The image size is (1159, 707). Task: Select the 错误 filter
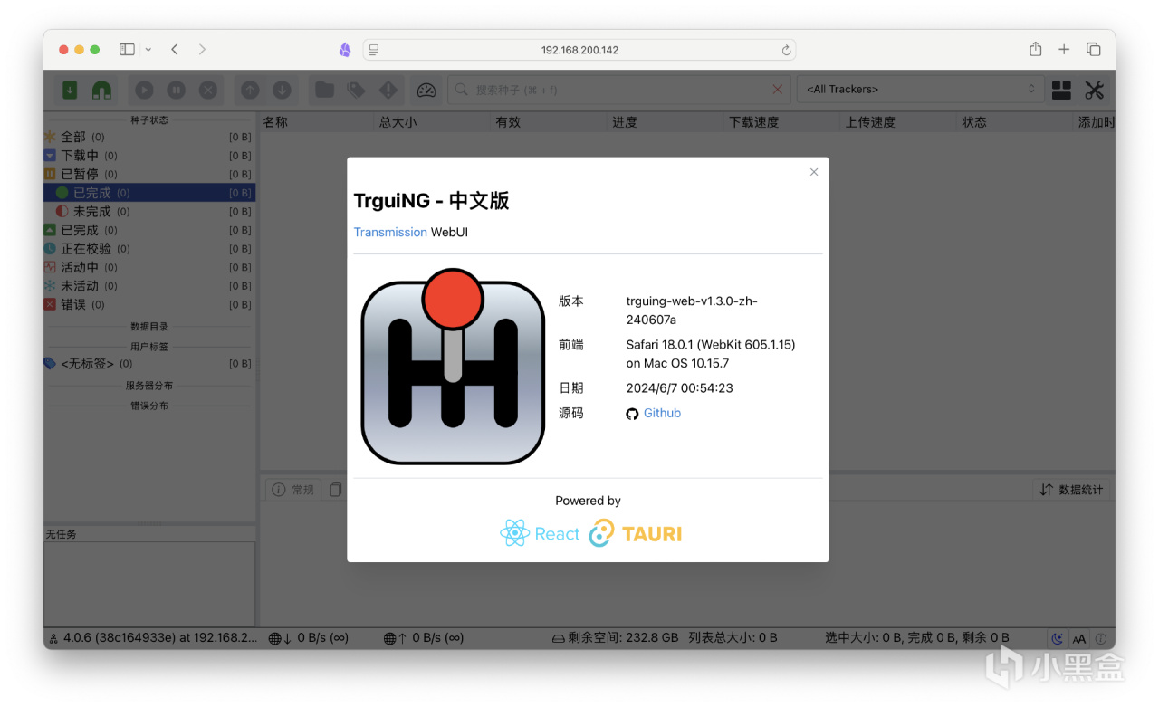point(149,305)
